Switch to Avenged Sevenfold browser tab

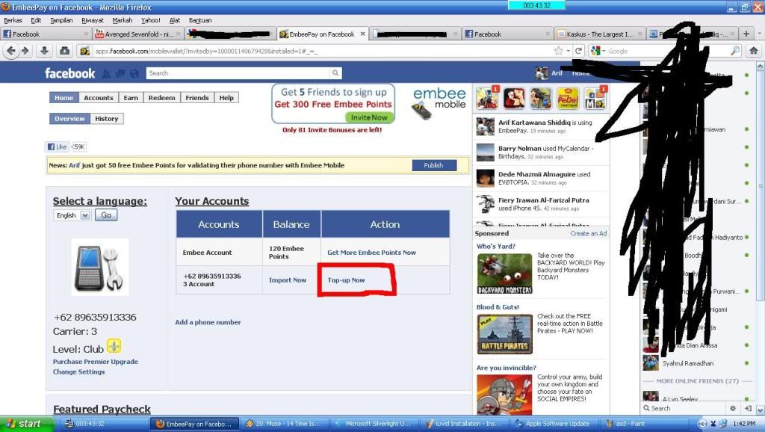pos(138,34)
